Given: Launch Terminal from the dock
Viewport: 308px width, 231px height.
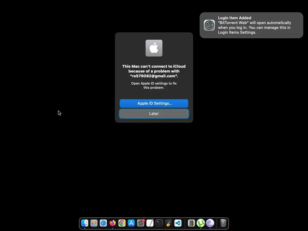Looking at the screenshot, I should point(159,223).
